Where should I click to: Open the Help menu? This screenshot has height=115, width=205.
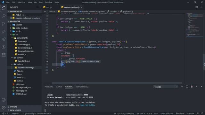[x=56, y=2]
